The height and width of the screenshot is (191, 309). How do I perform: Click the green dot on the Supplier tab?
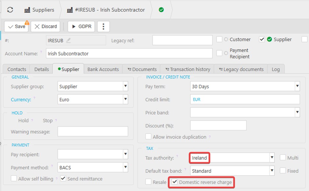59,69
